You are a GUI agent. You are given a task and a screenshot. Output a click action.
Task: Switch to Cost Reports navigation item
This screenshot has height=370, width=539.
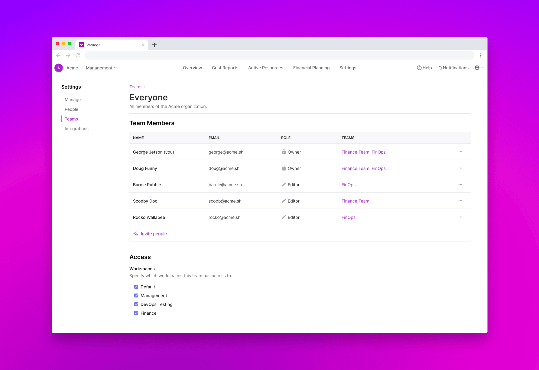pyautogui.click(x=225, y=68)
